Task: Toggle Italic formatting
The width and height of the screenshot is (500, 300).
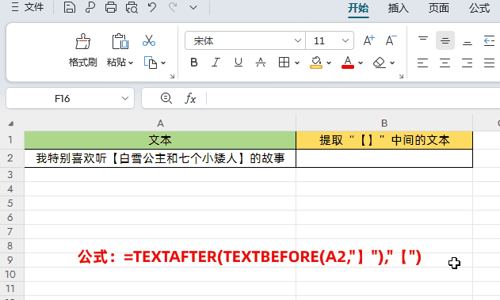Action: 216,63
